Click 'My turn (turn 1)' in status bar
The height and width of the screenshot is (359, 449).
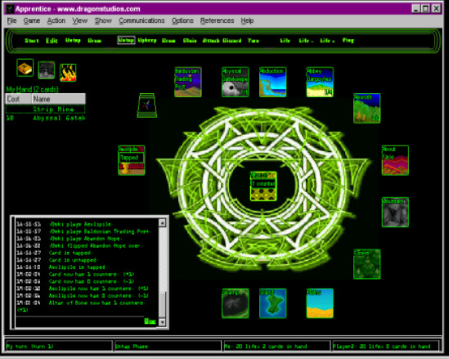pyautogui.click(x=59, y=347)
